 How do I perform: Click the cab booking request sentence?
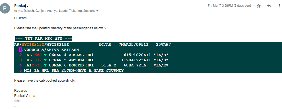click(45, 81)
